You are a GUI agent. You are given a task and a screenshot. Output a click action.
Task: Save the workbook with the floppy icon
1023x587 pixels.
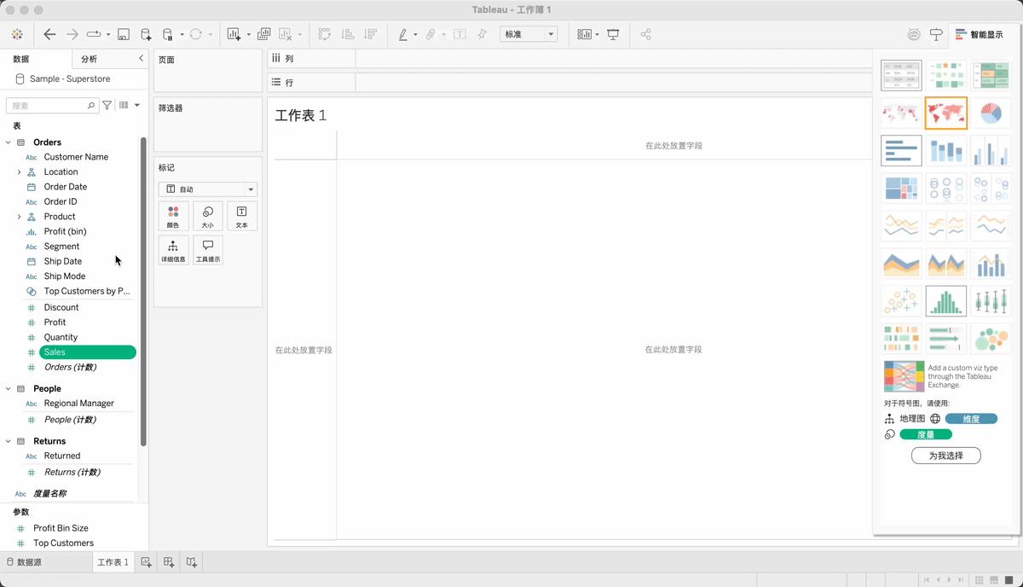(124, 35)
